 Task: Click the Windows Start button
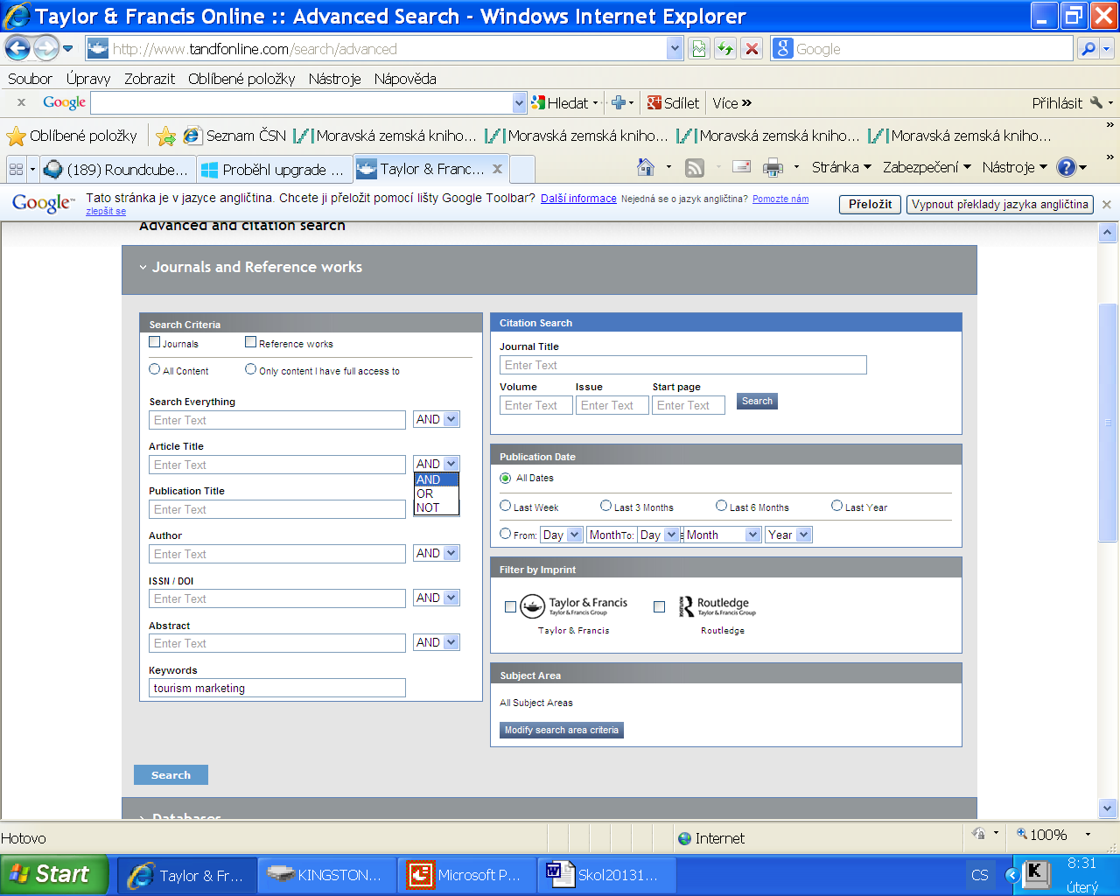click(54, 874)
